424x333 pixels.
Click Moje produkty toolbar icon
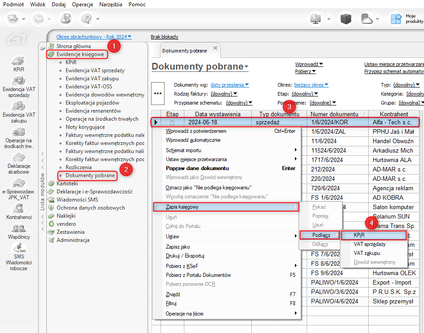[396, 19]
